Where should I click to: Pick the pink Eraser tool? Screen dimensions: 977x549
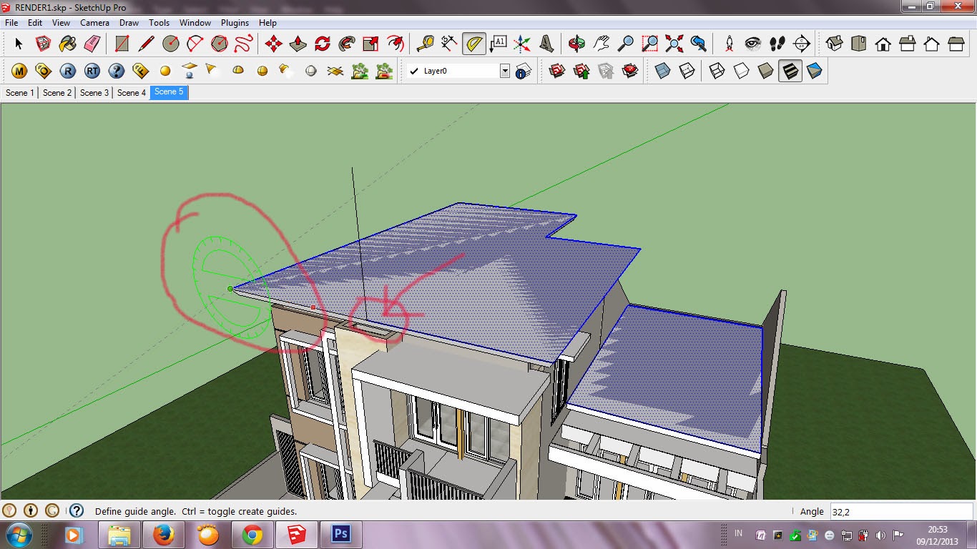coord(92,44)
